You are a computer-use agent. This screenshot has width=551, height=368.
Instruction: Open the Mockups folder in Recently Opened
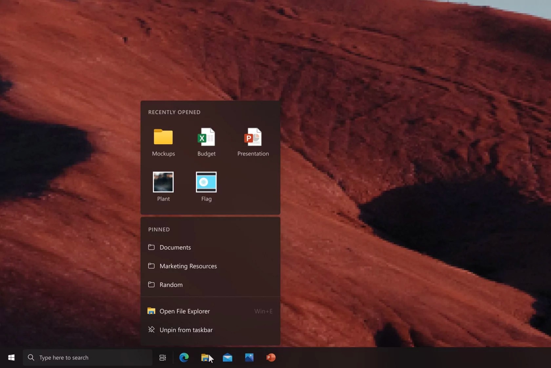pyautogui.click(x=163, y=142)
